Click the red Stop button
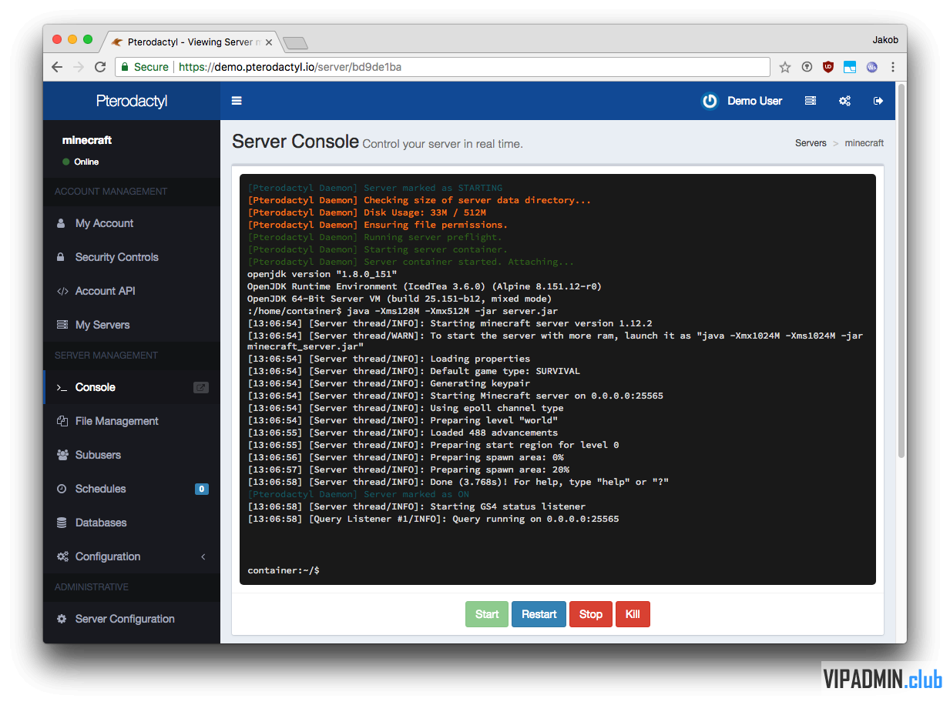 (x=590, y=614)
